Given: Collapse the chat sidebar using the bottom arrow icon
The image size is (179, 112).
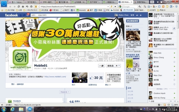Looking at the screenshot, I should coord(175,101).
